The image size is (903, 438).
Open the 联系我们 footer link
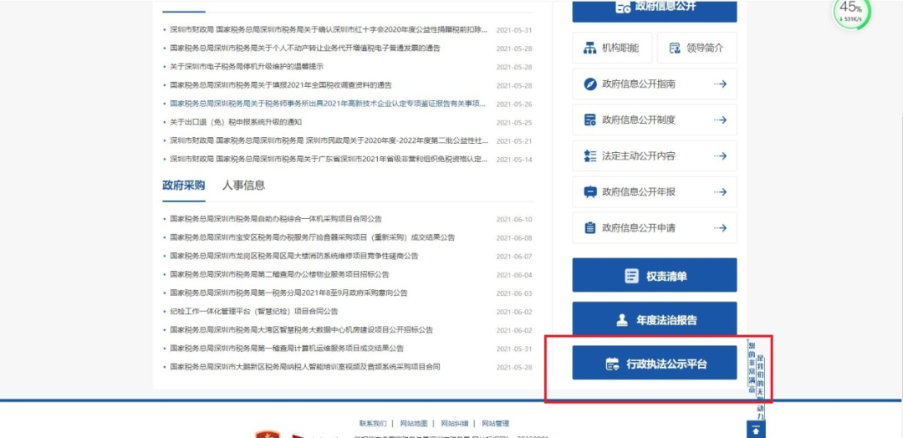pyautogui.click(x=373, y=424)
